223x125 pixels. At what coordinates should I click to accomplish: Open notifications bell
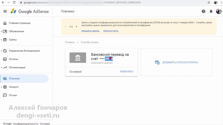point(211,11)
